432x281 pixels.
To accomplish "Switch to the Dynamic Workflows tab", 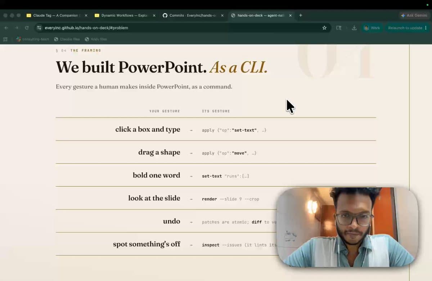I will pos(124,15).
